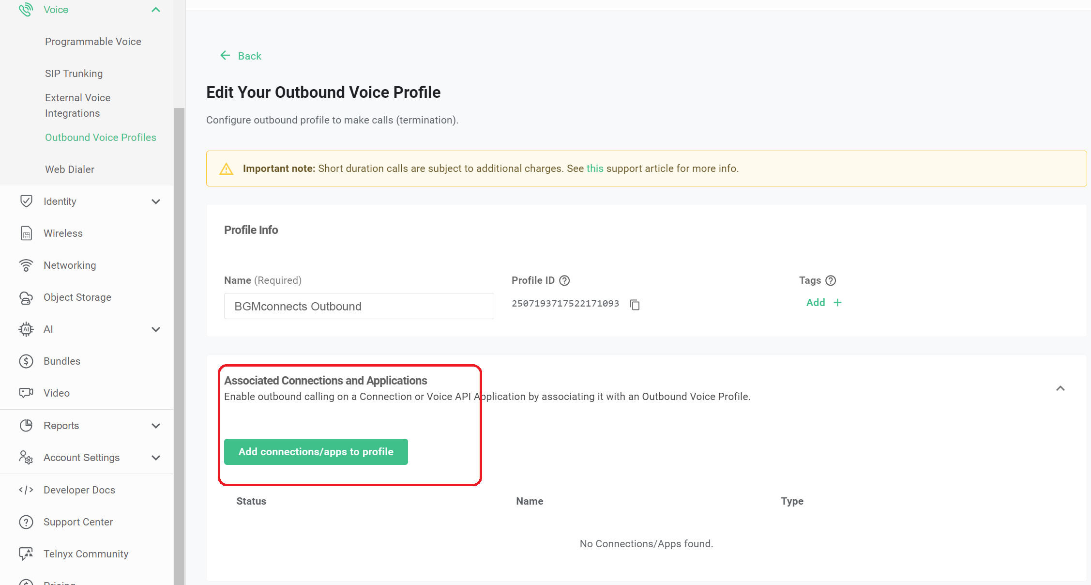Viewport: 1091px width, 585px height.
Task: Open SIP Trunking menu item
Action: (74, 74)
